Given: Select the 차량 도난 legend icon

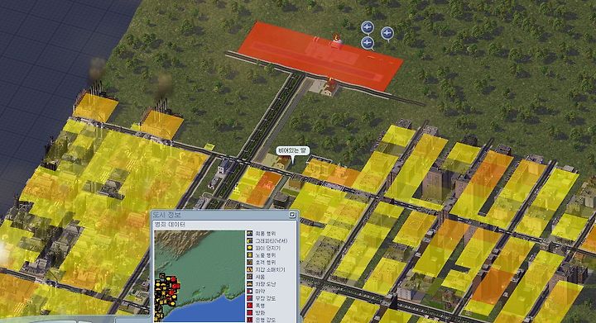Looking at the screenshot, I should coord(250,284).
